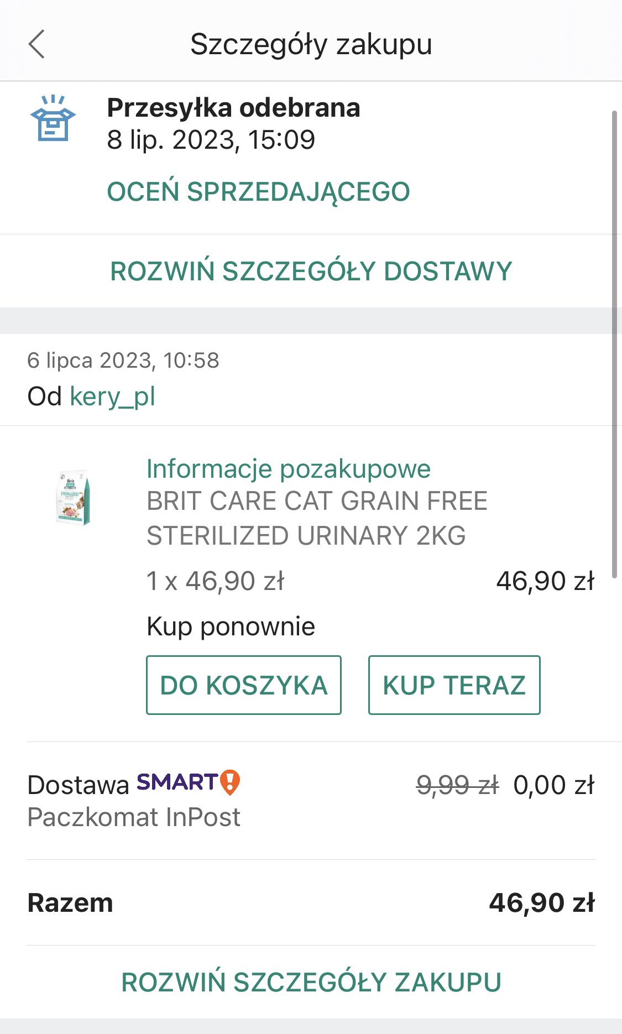Tap the SMART delivery logo

pyautogui.click(x=177, y=782)
